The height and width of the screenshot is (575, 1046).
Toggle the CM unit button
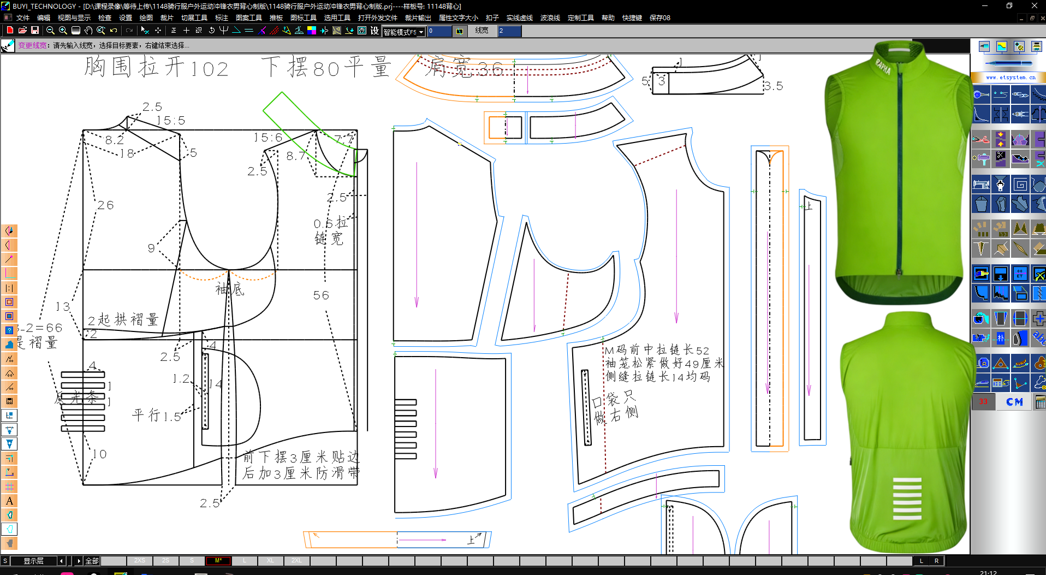1014,402
